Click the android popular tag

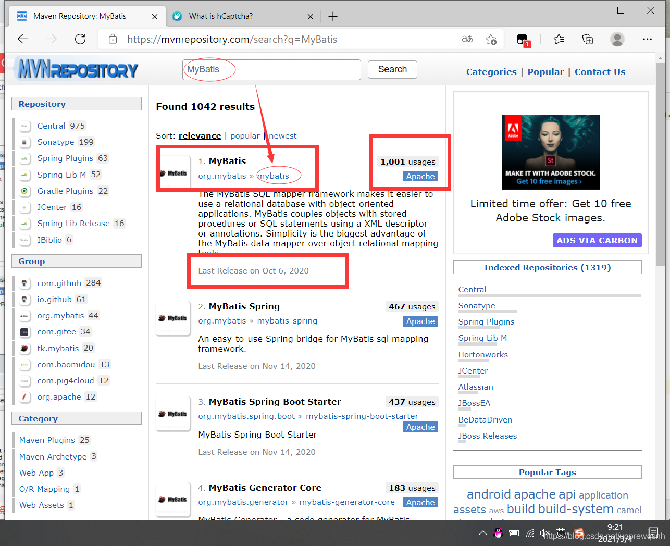(489, 494)
